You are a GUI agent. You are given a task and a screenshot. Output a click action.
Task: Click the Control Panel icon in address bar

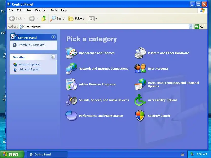[22, 27]
